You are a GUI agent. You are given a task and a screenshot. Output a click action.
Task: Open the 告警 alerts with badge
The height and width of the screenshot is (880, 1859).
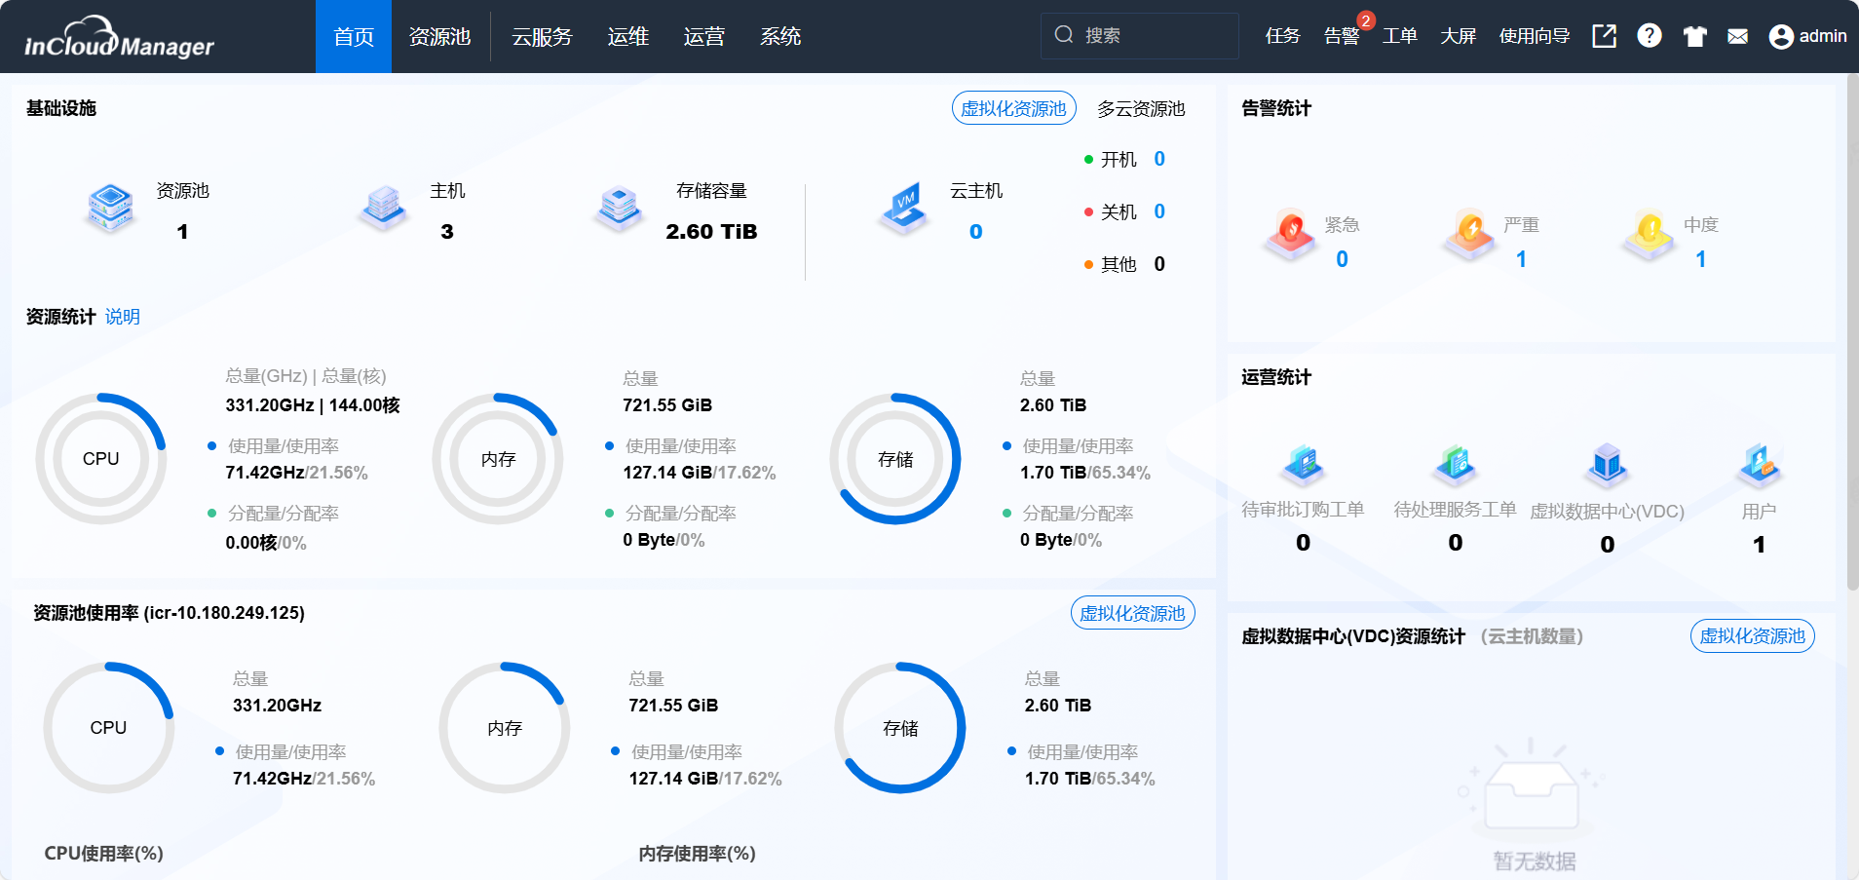click(1342, 36)
